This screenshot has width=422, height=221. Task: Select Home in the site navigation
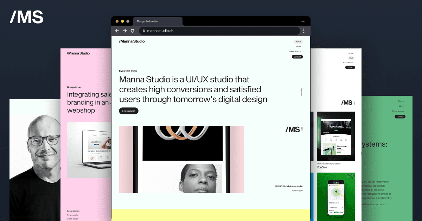[x=298, y=41]
